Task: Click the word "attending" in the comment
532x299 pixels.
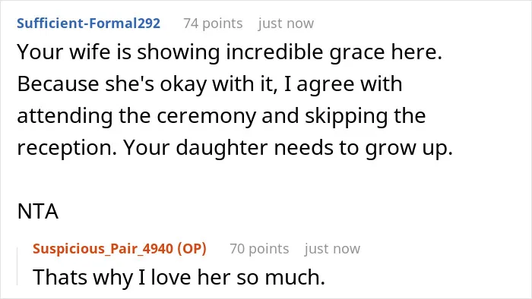Action: click(65, 116)
